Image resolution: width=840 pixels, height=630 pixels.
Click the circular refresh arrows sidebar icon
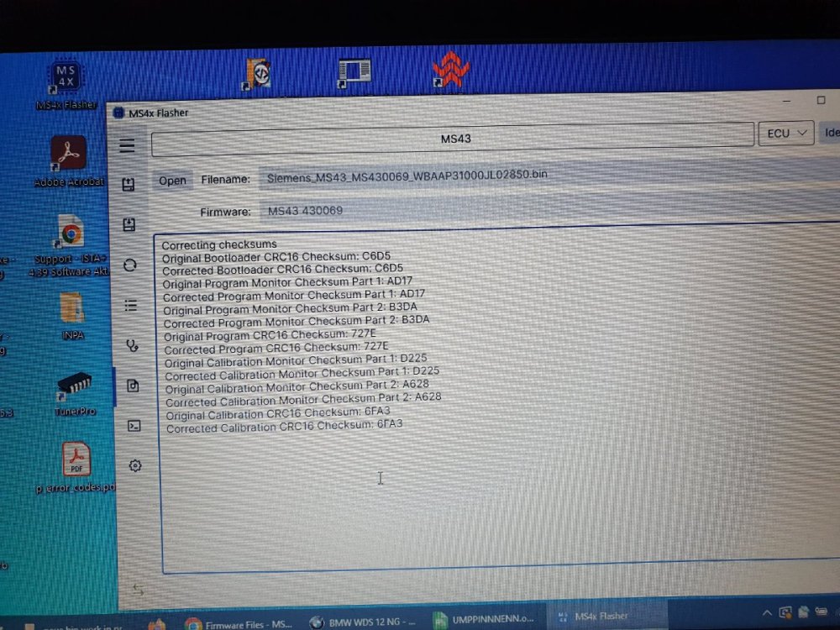click(x=130, y=265)
